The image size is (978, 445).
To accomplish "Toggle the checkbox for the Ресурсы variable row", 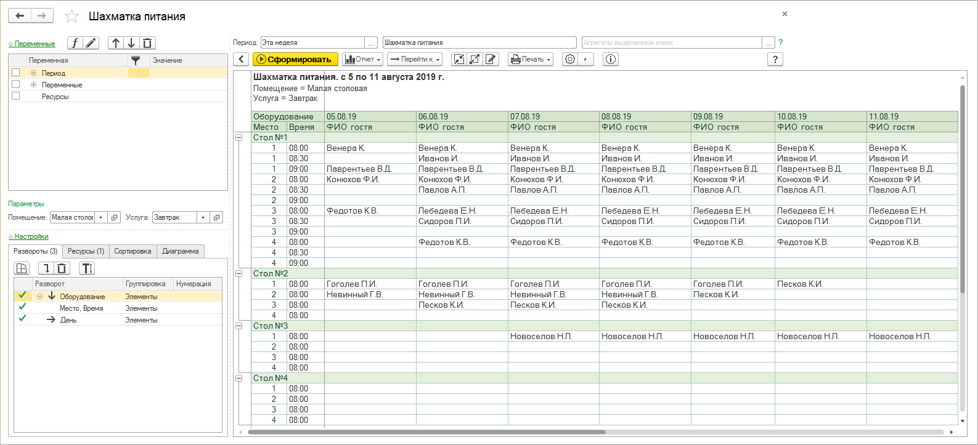I will (x=16, y=96).
